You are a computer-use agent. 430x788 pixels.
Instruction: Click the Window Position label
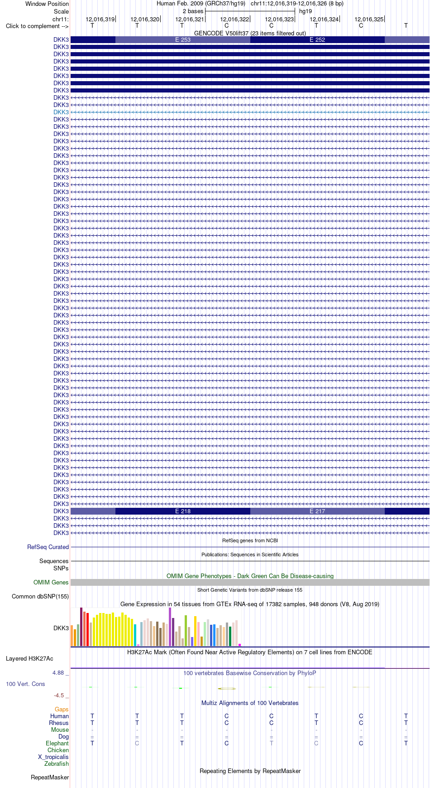[x=47, y=4]
